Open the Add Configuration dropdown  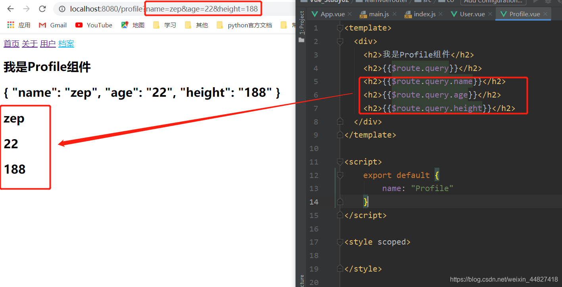[x=493, y=2]
